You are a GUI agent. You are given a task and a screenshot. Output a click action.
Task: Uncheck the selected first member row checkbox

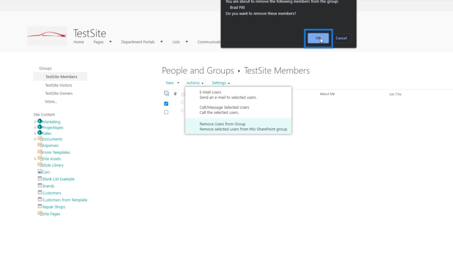(166, 104)
